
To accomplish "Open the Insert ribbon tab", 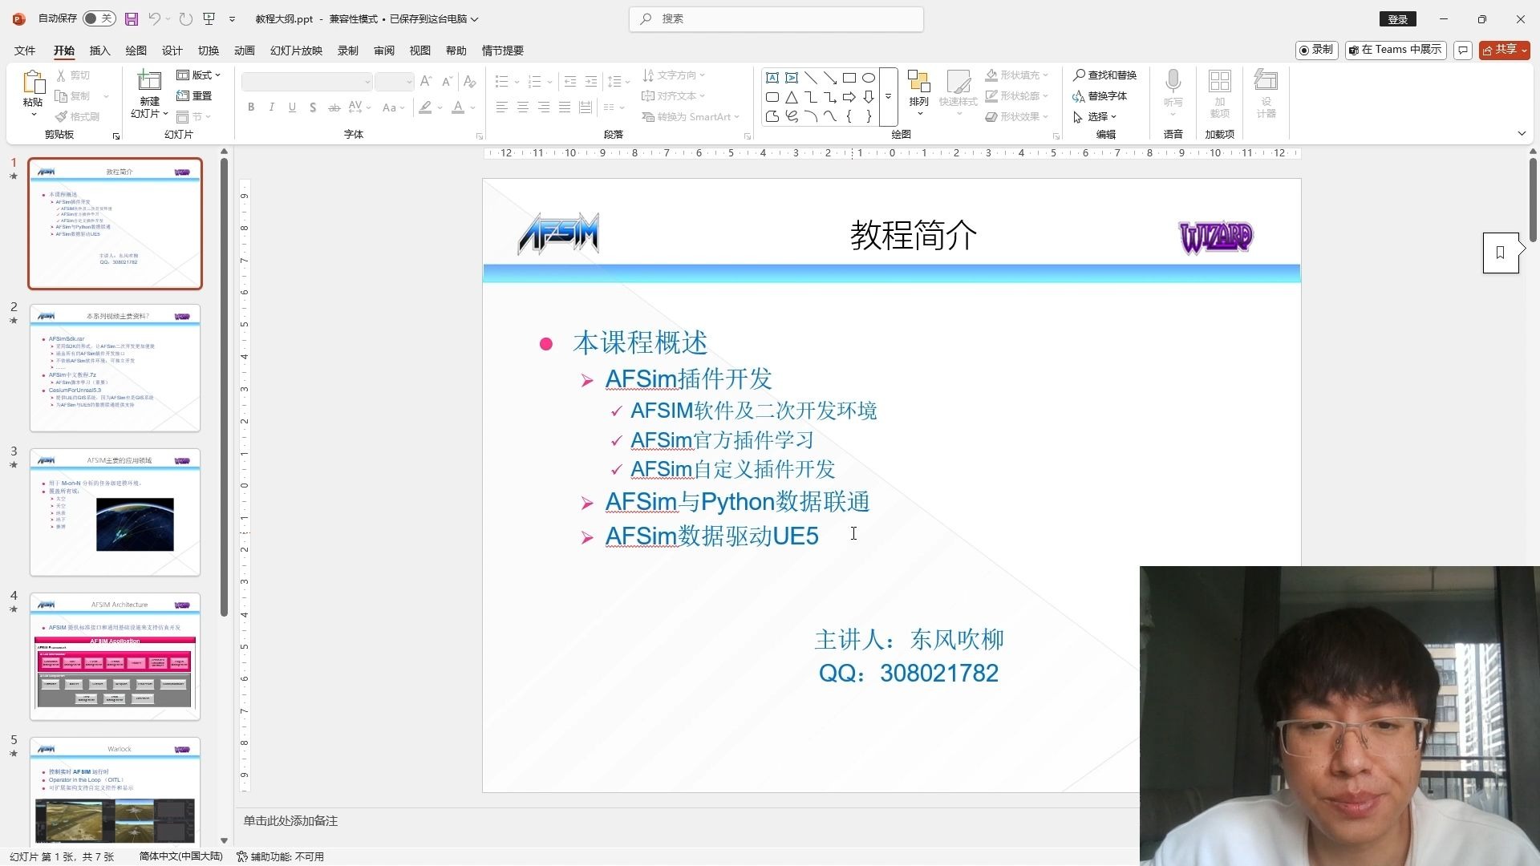I will pos(99,51).
